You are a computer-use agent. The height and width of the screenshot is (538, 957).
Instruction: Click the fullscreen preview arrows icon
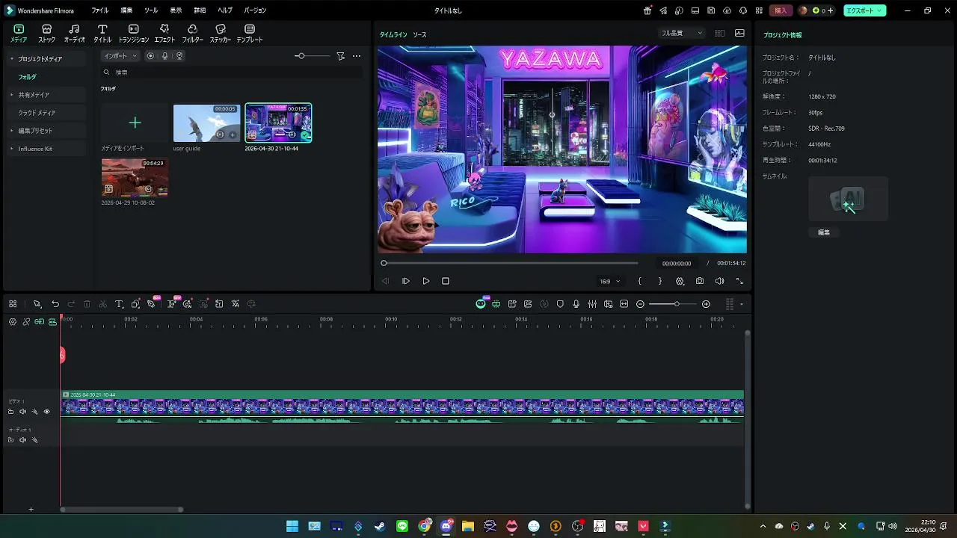coord(739,281)
